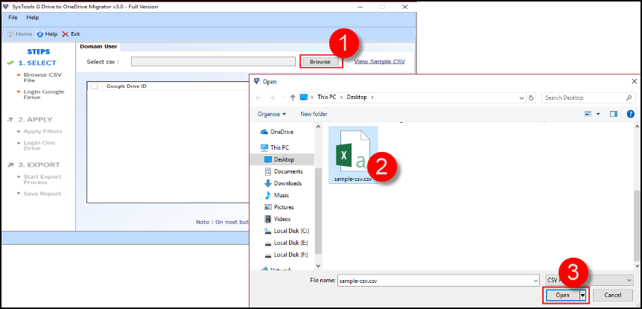Click the Google Drive ID column header
The width and height of the screenshot is (642, 309).
pos(127,86)
